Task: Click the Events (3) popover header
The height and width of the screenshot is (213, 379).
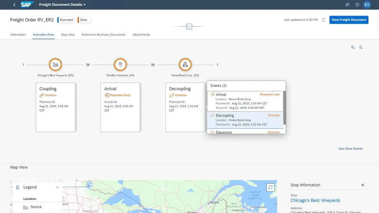Action: pyautogui.click(x=219, y=86)
